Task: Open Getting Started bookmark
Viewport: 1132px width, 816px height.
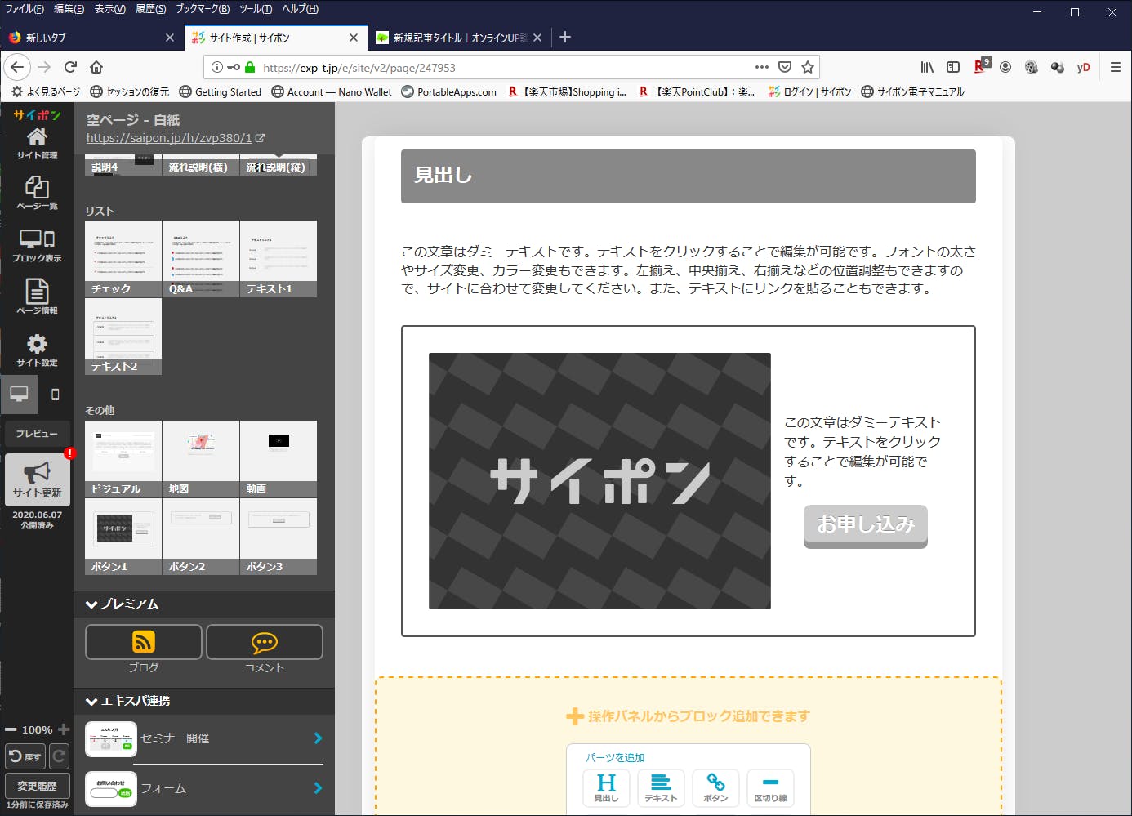Action: tap(221, 91)
